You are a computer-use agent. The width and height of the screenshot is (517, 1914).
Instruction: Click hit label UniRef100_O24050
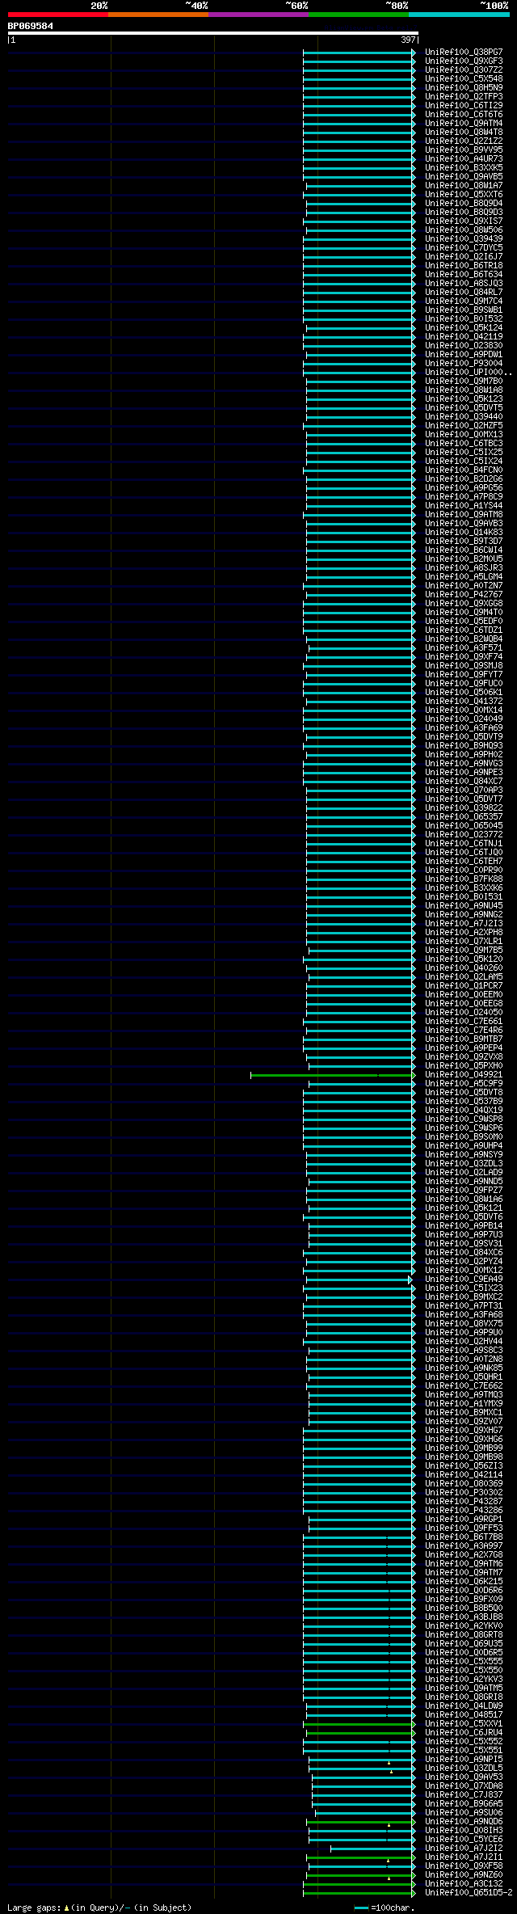click(x=464, y=1012)
